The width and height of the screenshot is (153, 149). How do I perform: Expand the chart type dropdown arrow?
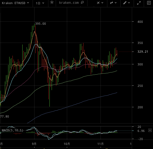[115, 3]
